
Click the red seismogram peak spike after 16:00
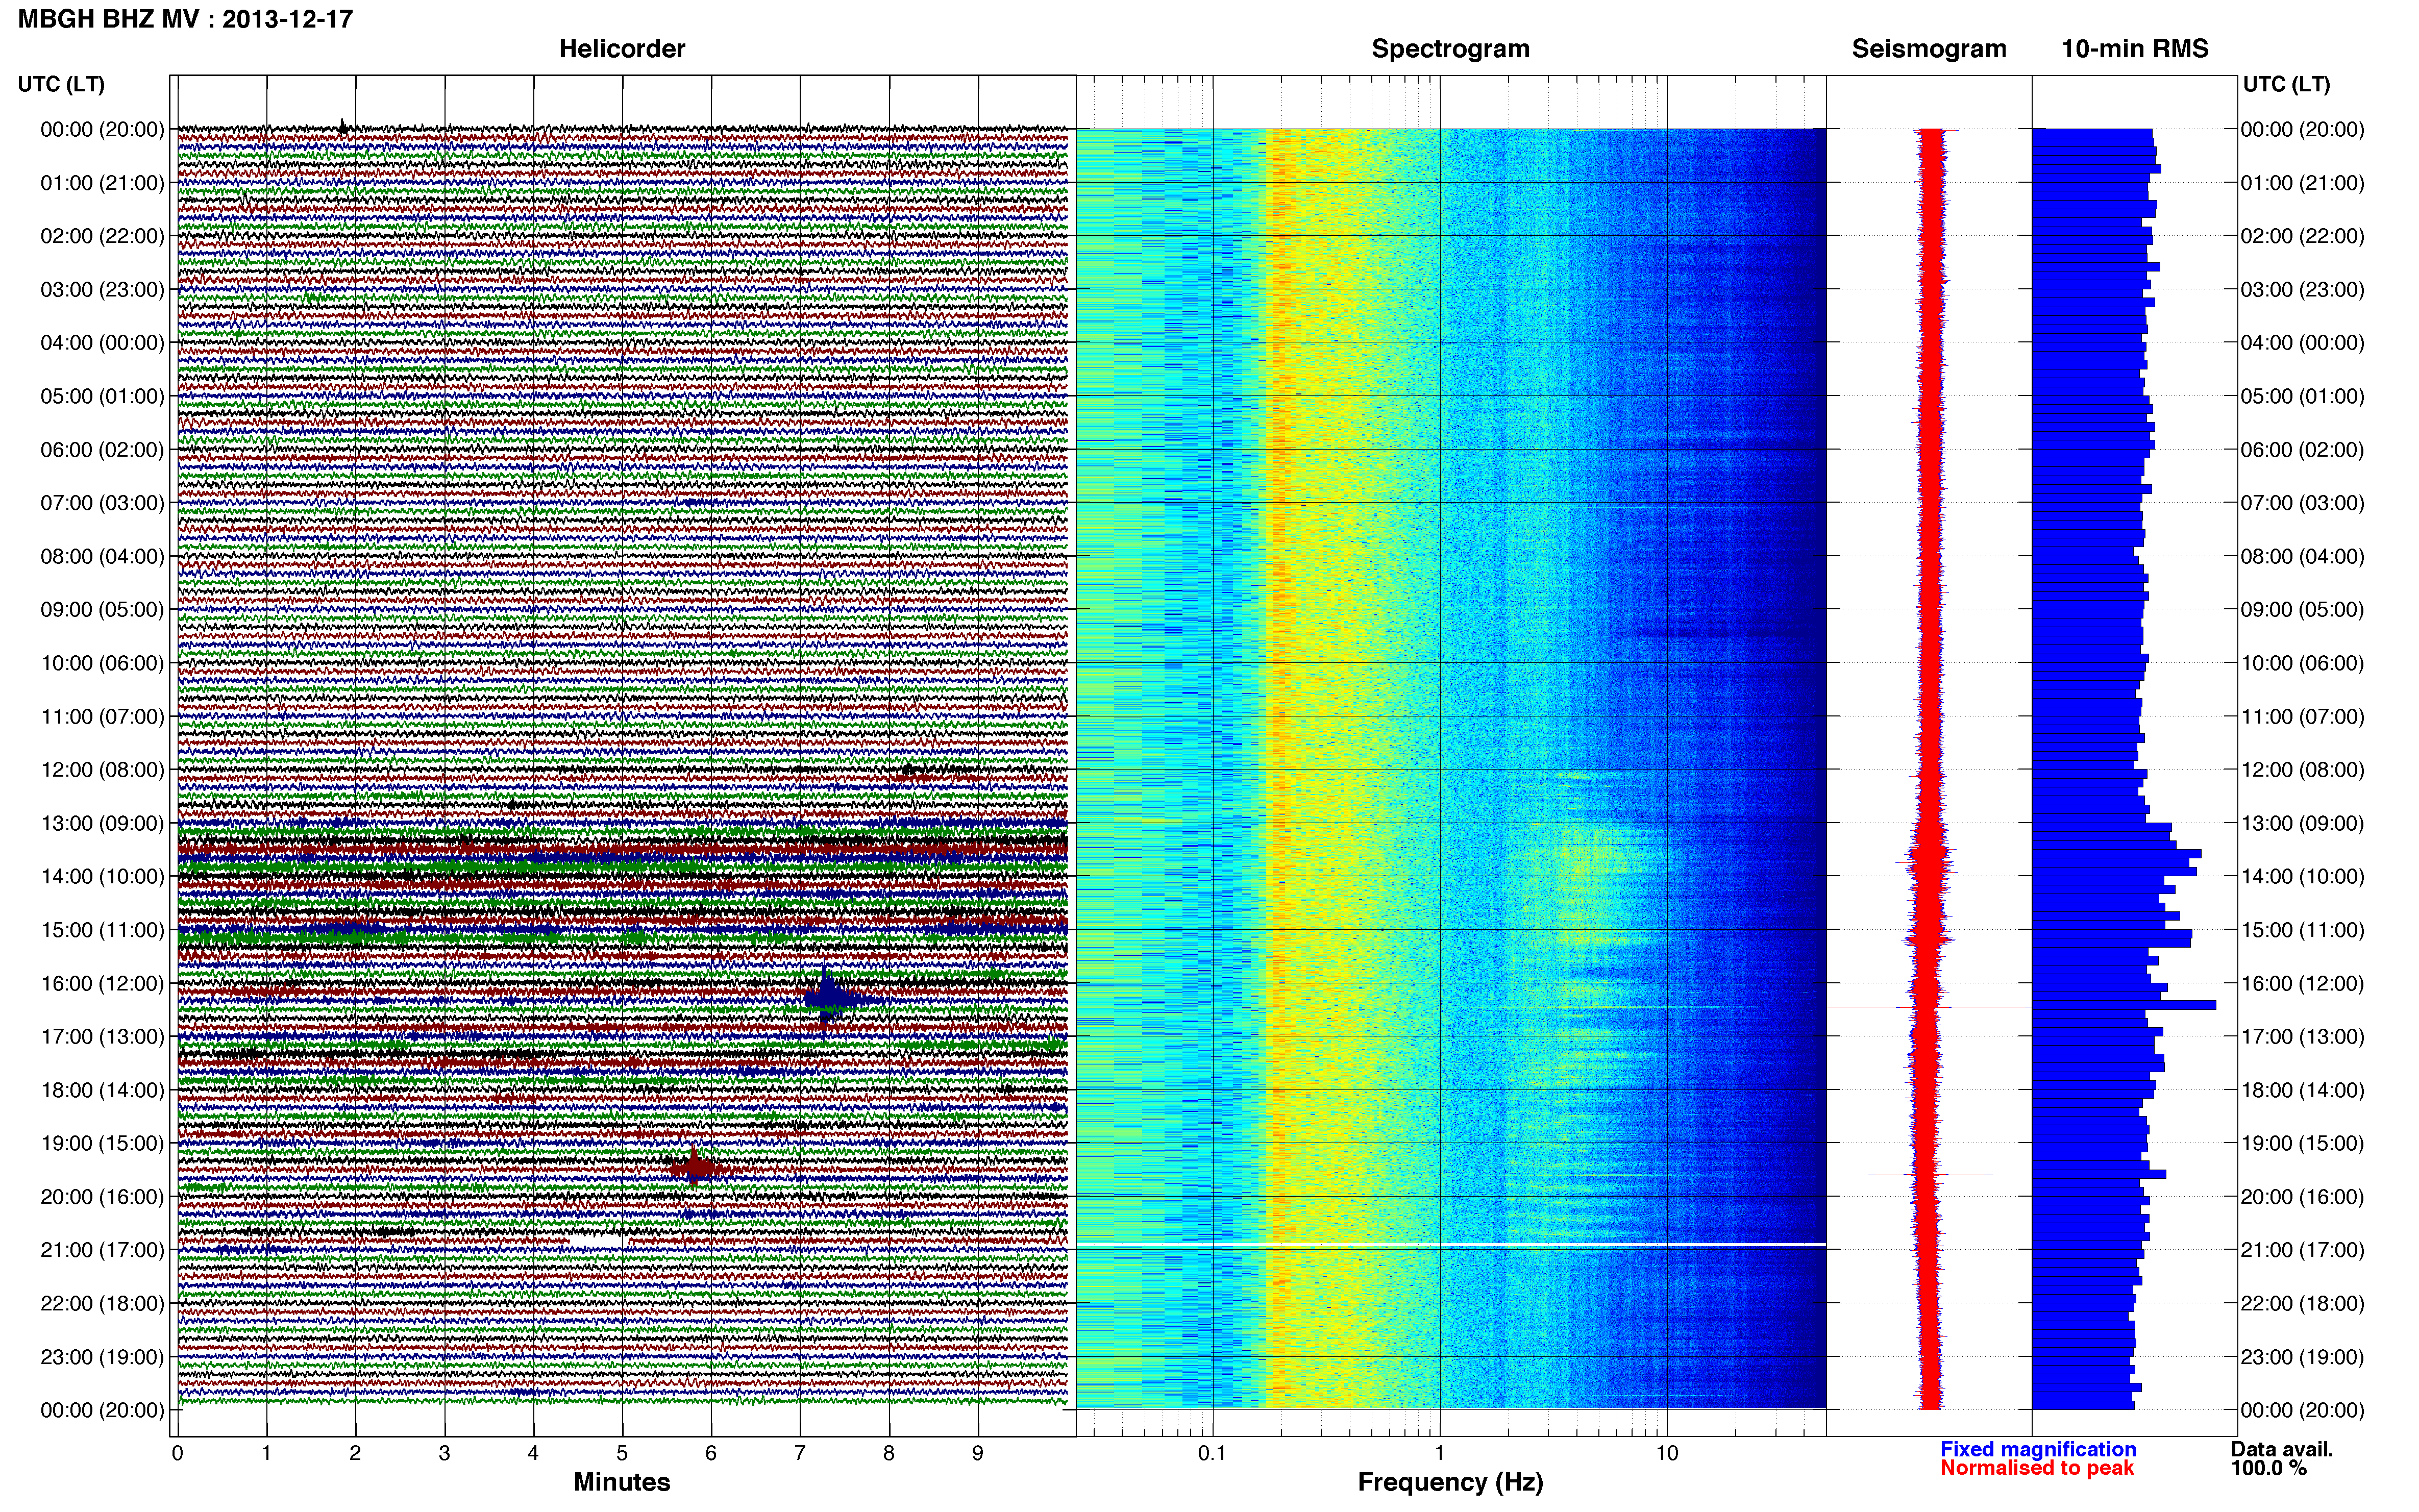click(x=1929, y=1007)
